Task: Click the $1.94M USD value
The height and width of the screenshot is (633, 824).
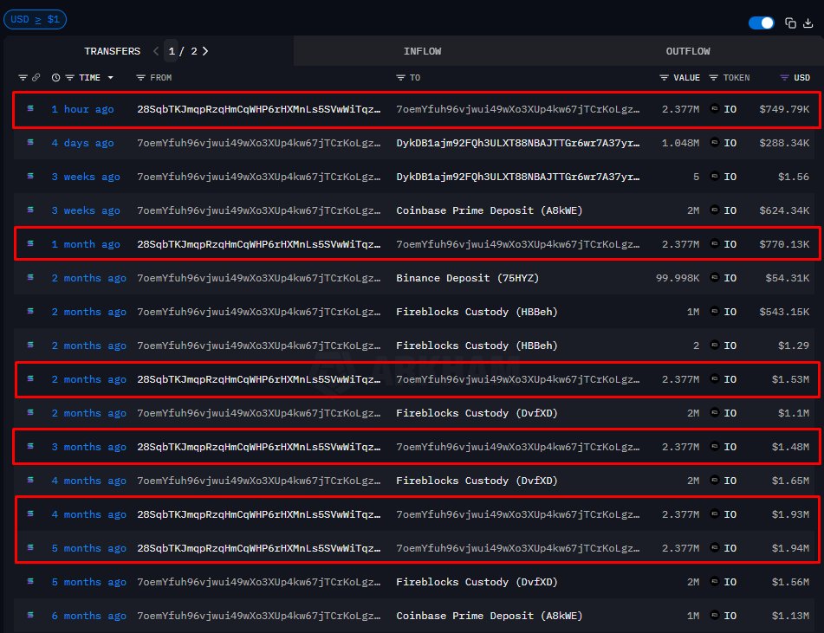Action: (790, 548)
